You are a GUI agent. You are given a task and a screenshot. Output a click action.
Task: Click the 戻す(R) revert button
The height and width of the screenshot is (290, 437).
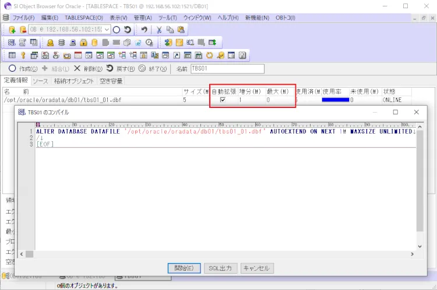point(121,69)
